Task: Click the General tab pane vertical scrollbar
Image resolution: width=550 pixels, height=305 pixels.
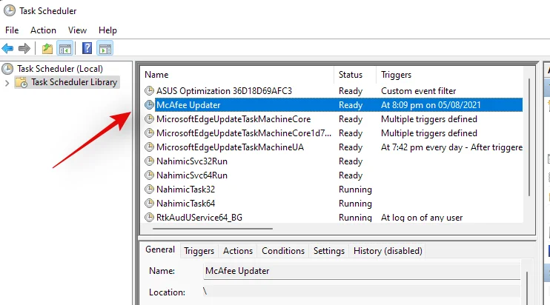Action: (527, 287)
